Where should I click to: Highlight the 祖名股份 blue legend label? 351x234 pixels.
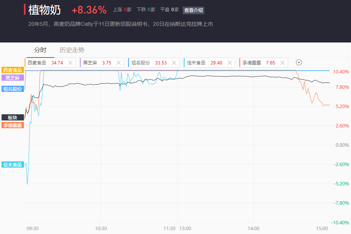pos(12,89)
